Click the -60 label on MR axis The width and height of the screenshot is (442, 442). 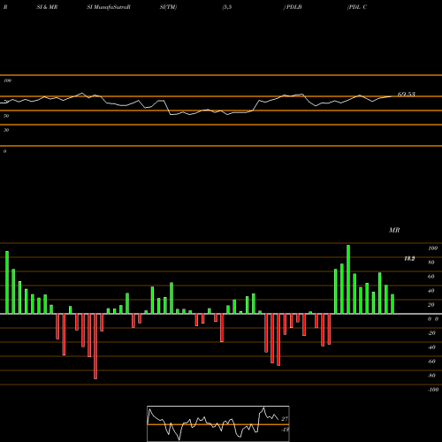431,362
